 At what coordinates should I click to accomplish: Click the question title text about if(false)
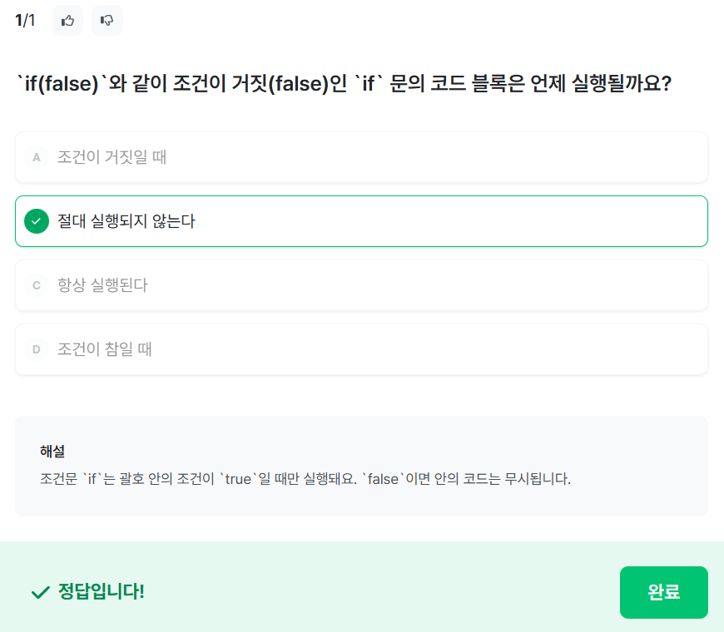coord(344,85)
